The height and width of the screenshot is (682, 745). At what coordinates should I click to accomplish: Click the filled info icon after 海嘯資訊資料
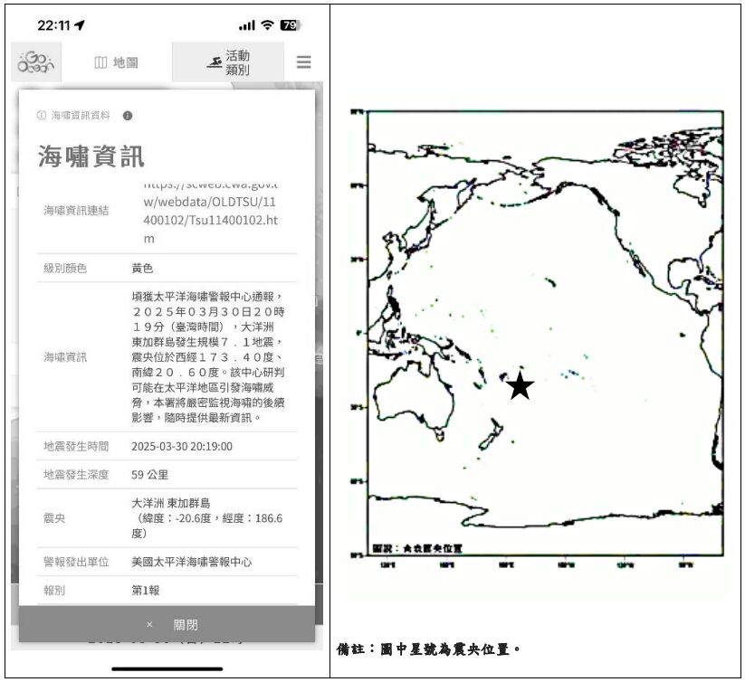pos(128,116)
